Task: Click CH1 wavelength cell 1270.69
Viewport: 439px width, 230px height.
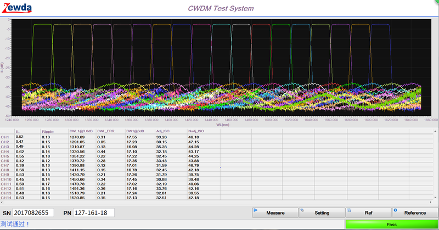Action: 77,137
